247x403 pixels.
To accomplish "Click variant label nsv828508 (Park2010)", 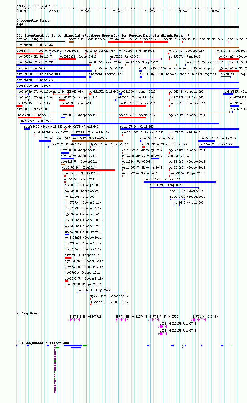I will click(x=55, y=138).
